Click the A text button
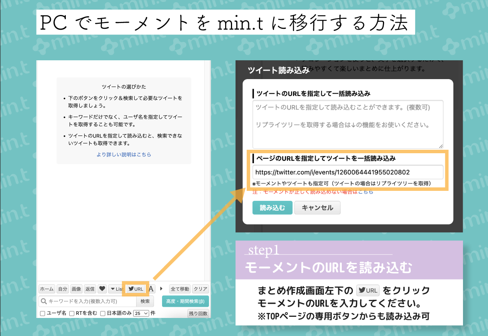The height and width of the screenshot is (336, 488). (151, 289)
